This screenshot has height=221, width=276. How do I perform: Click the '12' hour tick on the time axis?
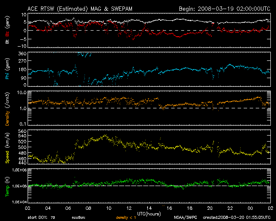tap(129, 208)
